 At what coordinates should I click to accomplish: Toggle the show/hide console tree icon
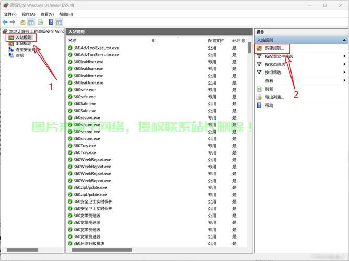tap(31, 22)
